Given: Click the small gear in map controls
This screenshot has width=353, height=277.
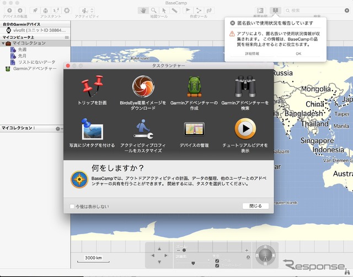Looking at the screenshot, I should click(x=248, y=257).
